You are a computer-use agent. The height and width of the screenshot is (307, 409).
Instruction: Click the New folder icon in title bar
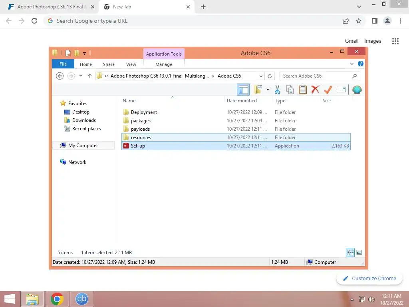[77, 53]
